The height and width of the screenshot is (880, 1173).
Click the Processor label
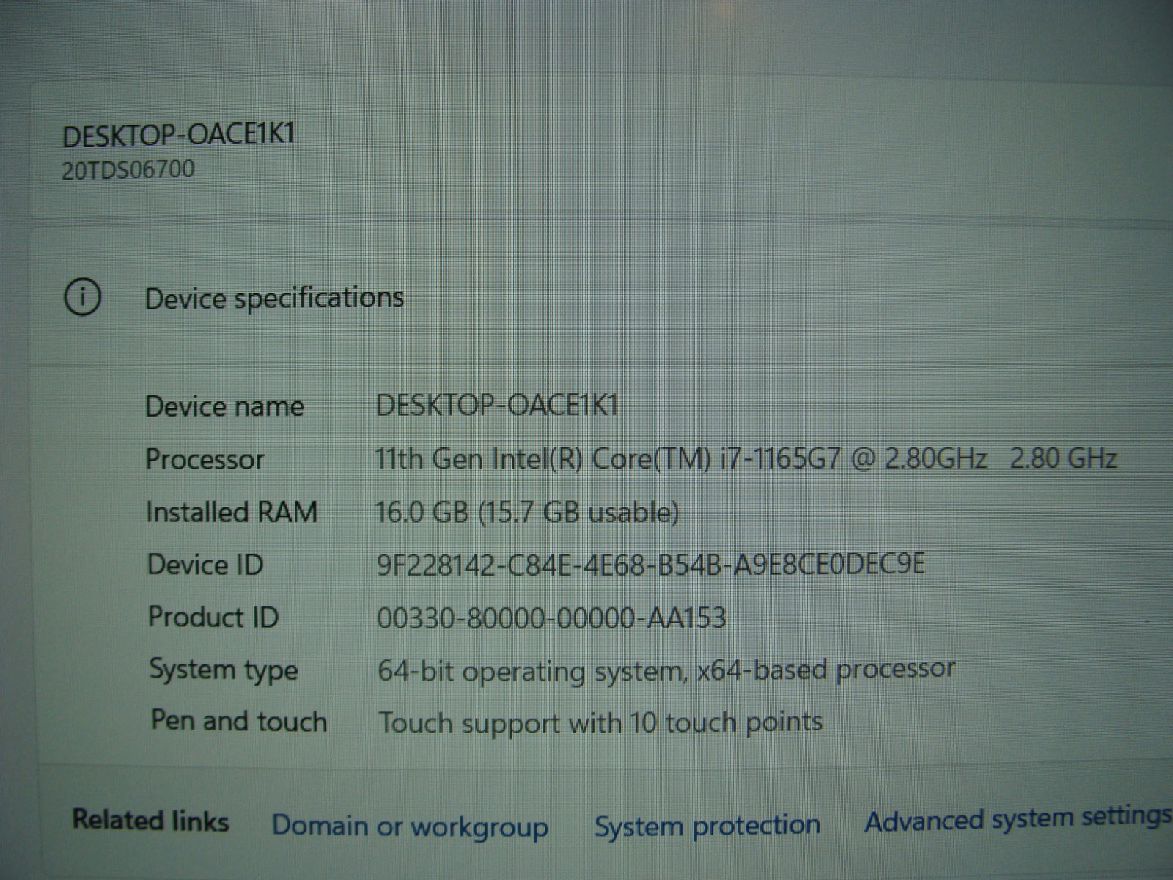[205, 460]
